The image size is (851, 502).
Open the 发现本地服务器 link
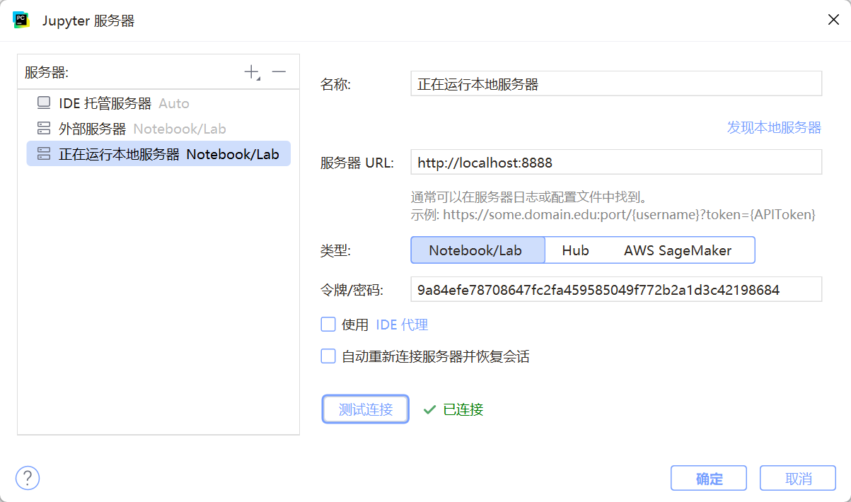click(x=775, y=127)
